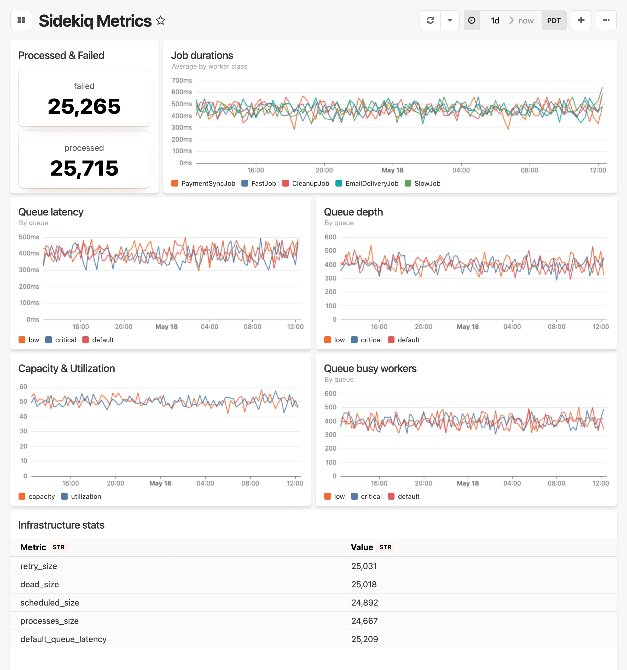Click the Queue depth panel title
The height and width of the screenshot is (670, 627).
click(x=353, y=212)
